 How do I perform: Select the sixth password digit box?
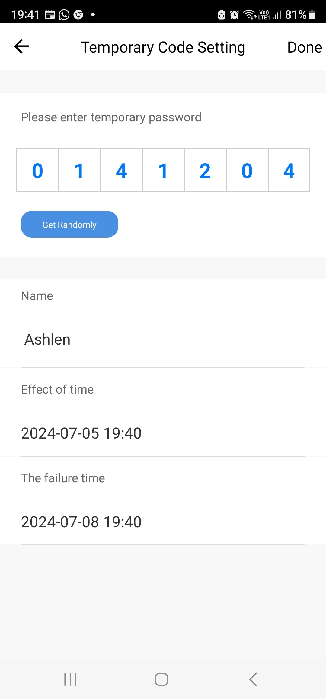(247, 170)
